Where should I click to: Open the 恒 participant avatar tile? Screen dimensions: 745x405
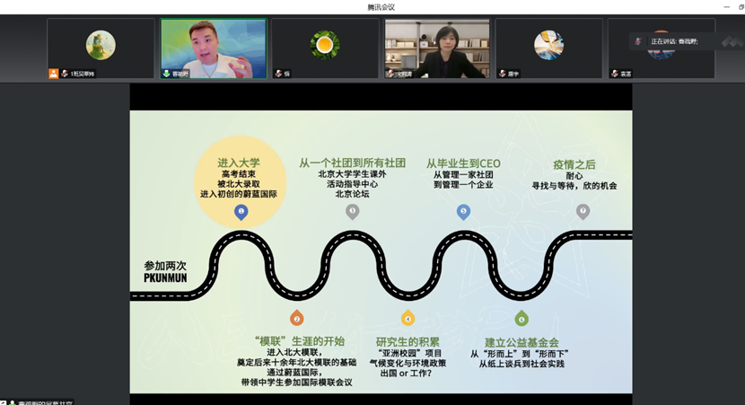click(325, 44)
